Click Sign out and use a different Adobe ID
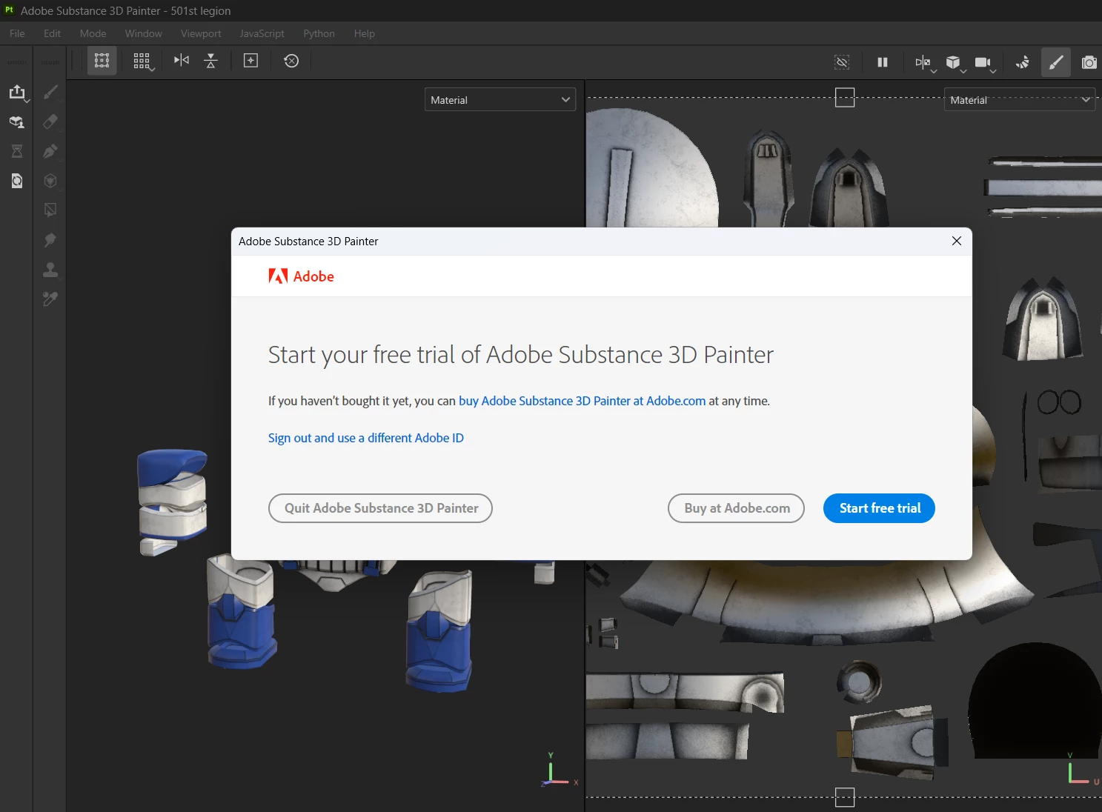1102x812 pixels. pyautogui.click(x=366, y=438)
